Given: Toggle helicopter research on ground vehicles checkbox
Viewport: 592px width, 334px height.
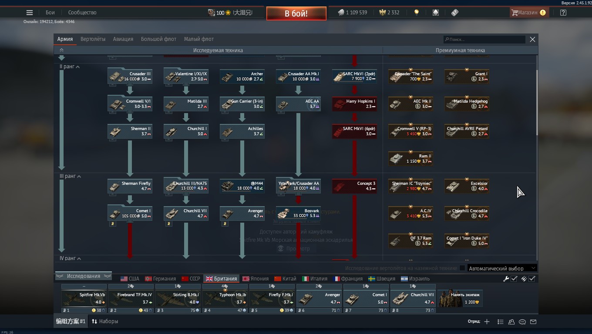Looking at the screenshot, I should coord(462,268).
